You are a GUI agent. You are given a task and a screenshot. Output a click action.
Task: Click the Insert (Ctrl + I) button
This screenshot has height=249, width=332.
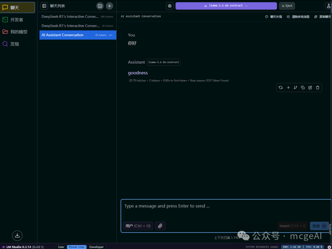(x=292, y=226)
